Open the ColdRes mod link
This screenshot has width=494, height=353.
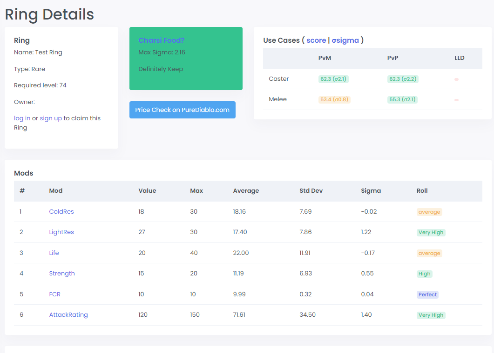[x=61, y=212]
